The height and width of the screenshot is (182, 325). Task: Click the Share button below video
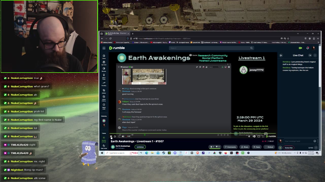(x=245, y=147)
